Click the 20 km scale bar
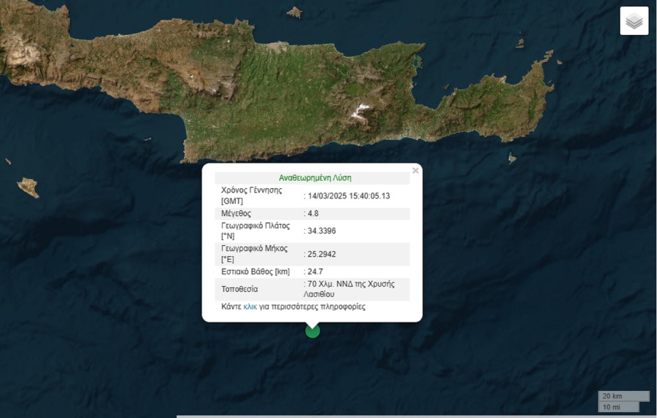The height and width of the screenshot is (418, 657). click(623, 396)
